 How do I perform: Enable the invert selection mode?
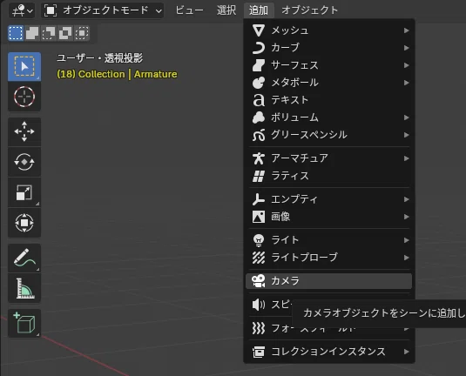[65, 33]
